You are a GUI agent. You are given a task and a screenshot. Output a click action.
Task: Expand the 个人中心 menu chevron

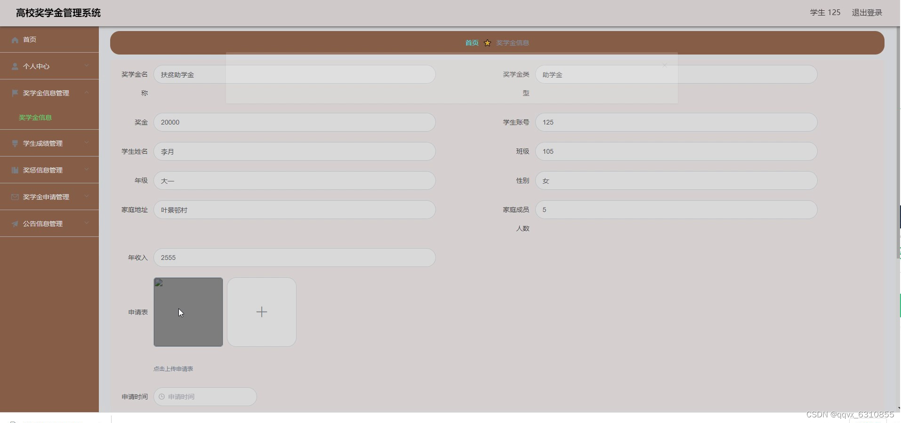click(87, 66)
